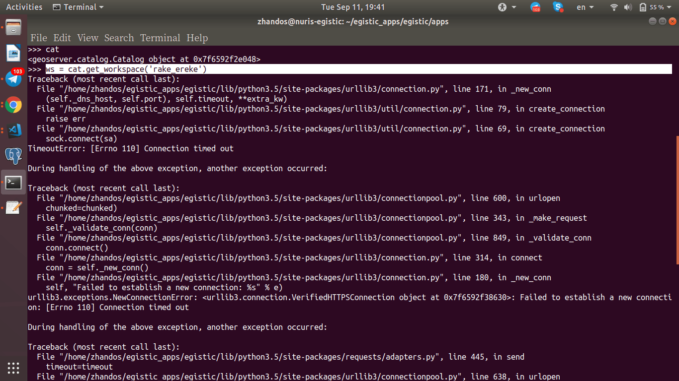Maximize the terminal window
Viewport: 679px width, 381px height.
click(x=662, y=21)
